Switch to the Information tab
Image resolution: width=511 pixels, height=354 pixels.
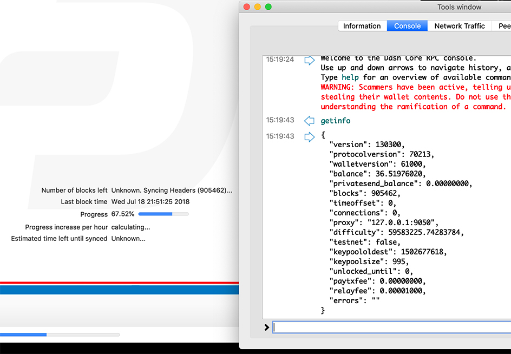[362, 26]
